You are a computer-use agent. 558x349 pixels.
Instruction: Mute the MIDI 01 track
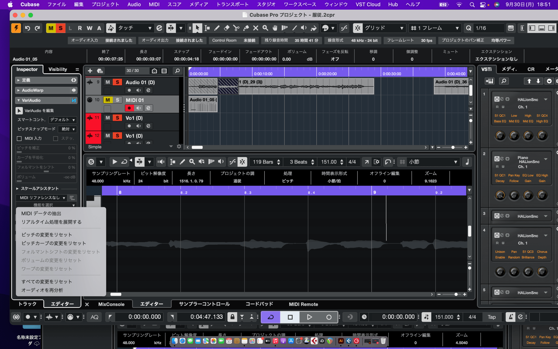(108, 100)
